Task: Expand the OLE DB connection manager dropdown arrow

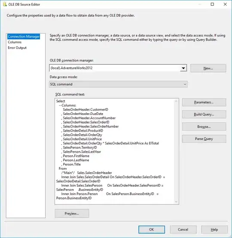Action: pyautogui.click(x=183, y=68)
